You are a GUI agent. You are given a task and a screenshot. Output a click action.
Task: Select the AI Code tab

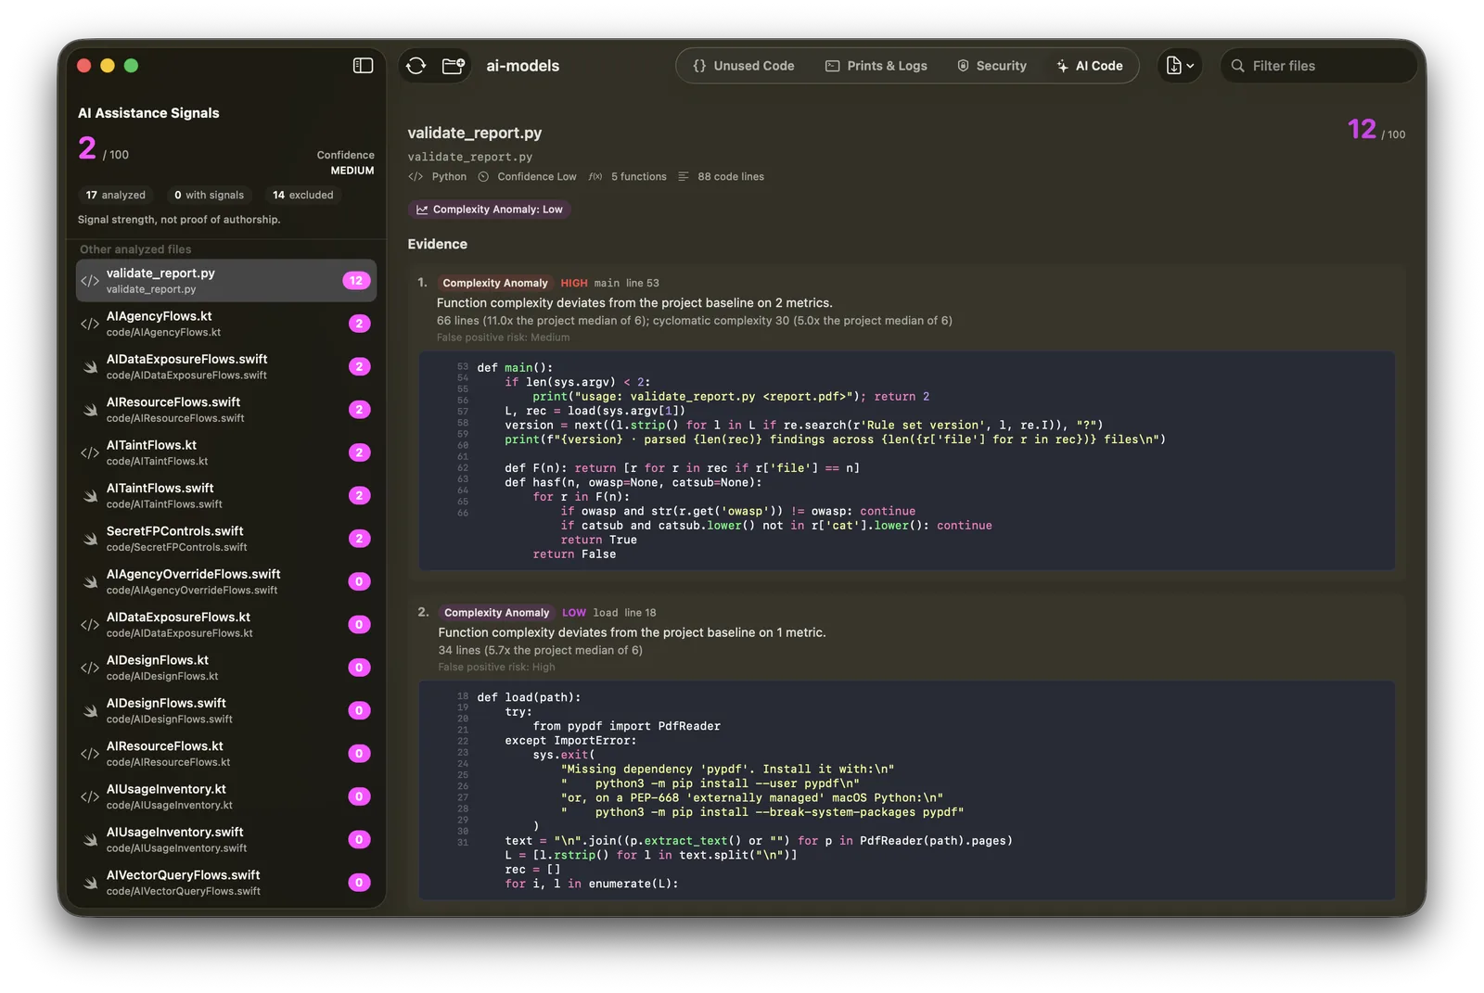1090,66
